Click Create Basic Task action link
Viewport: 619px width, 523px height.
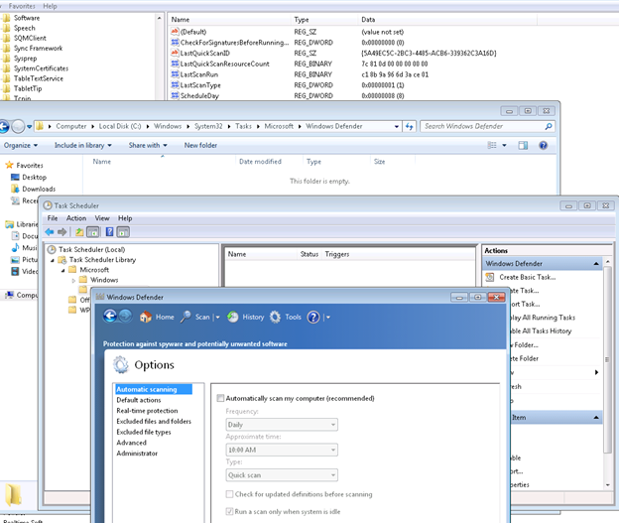click(x=527, y=277)
